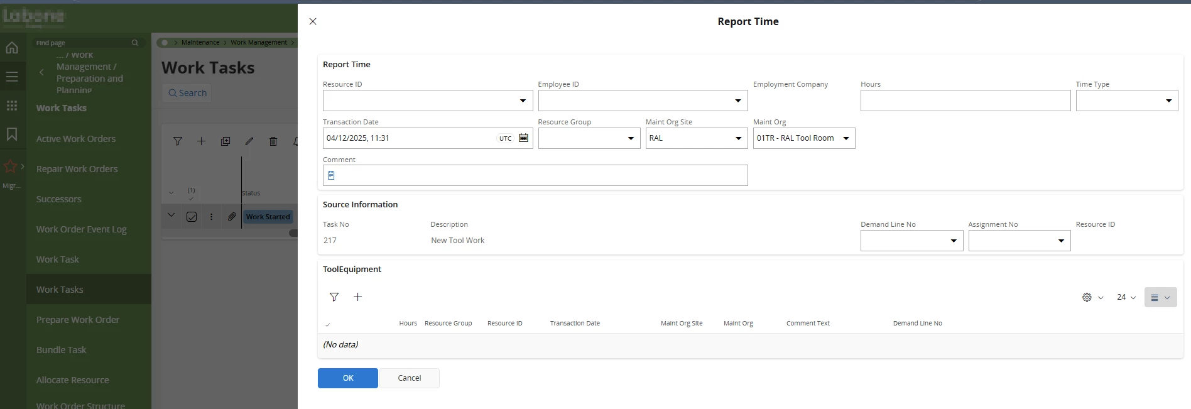This screenshot has width=1191, height=409.
Task: Open the ToolEquipment settings gear
Action: click(1087, 297)
